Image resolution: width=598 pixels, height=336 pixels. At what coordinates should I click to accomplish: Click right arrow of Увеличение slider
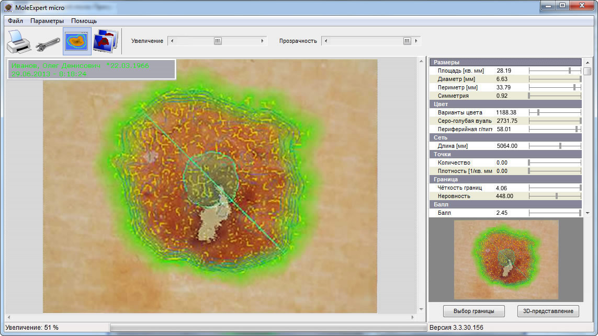(x=262, y=41)
